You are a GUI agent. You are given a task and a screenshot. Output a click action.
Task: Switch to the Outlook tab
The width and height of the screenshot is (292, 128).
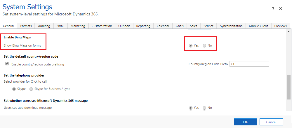pos(124,26)
